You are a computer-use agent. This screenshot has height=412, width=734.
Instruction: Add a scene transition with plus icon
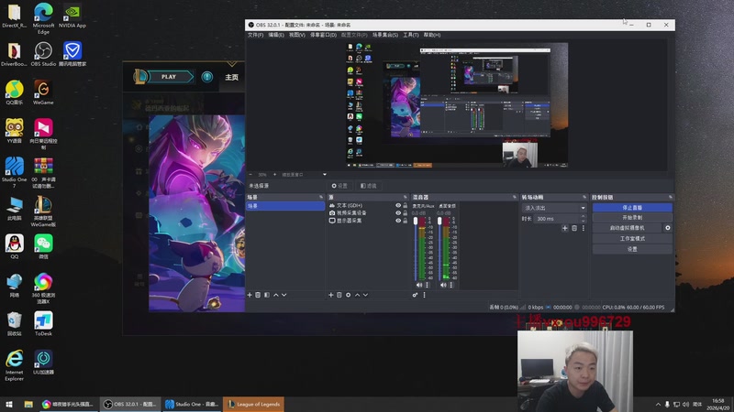565,228
